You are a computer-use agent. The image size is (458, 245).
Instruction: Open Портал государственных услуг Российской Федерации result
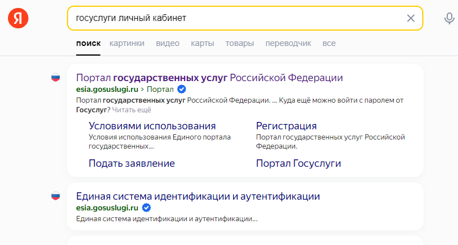pos(209,78)
